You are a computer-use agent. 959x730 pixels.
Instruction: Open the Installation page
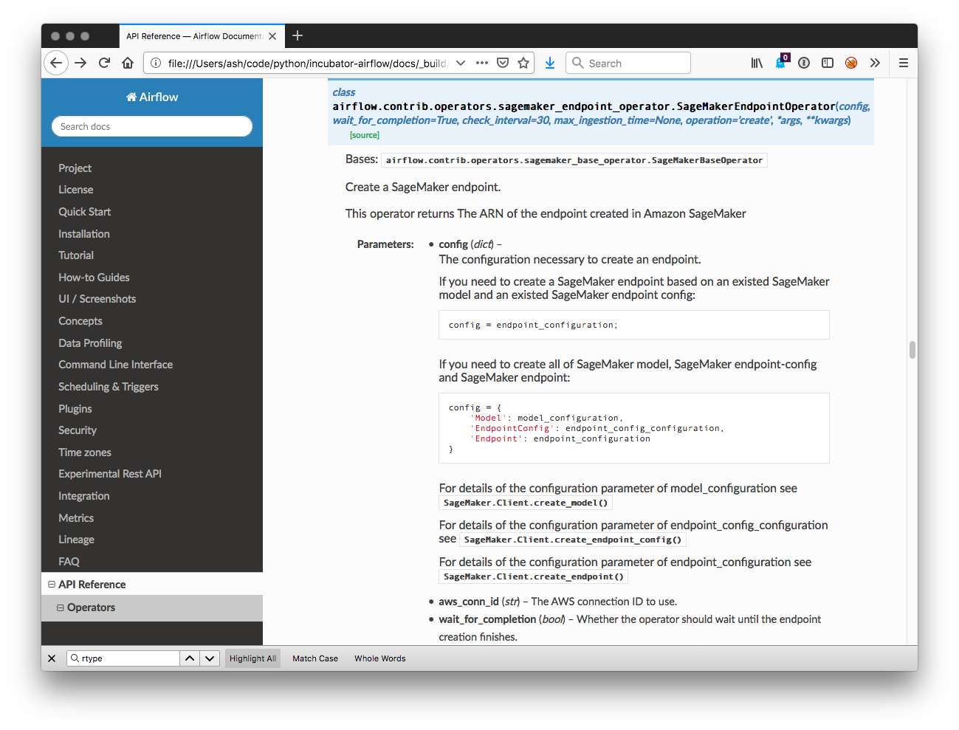pos(84,234)
